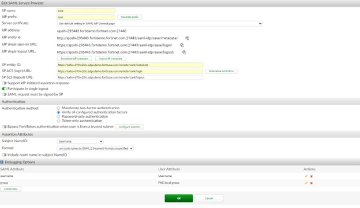This screenshot has height=208, width=360.
Task: Expand the Debugging Options section
Action: pyautogui.click(x=2, y=162)
